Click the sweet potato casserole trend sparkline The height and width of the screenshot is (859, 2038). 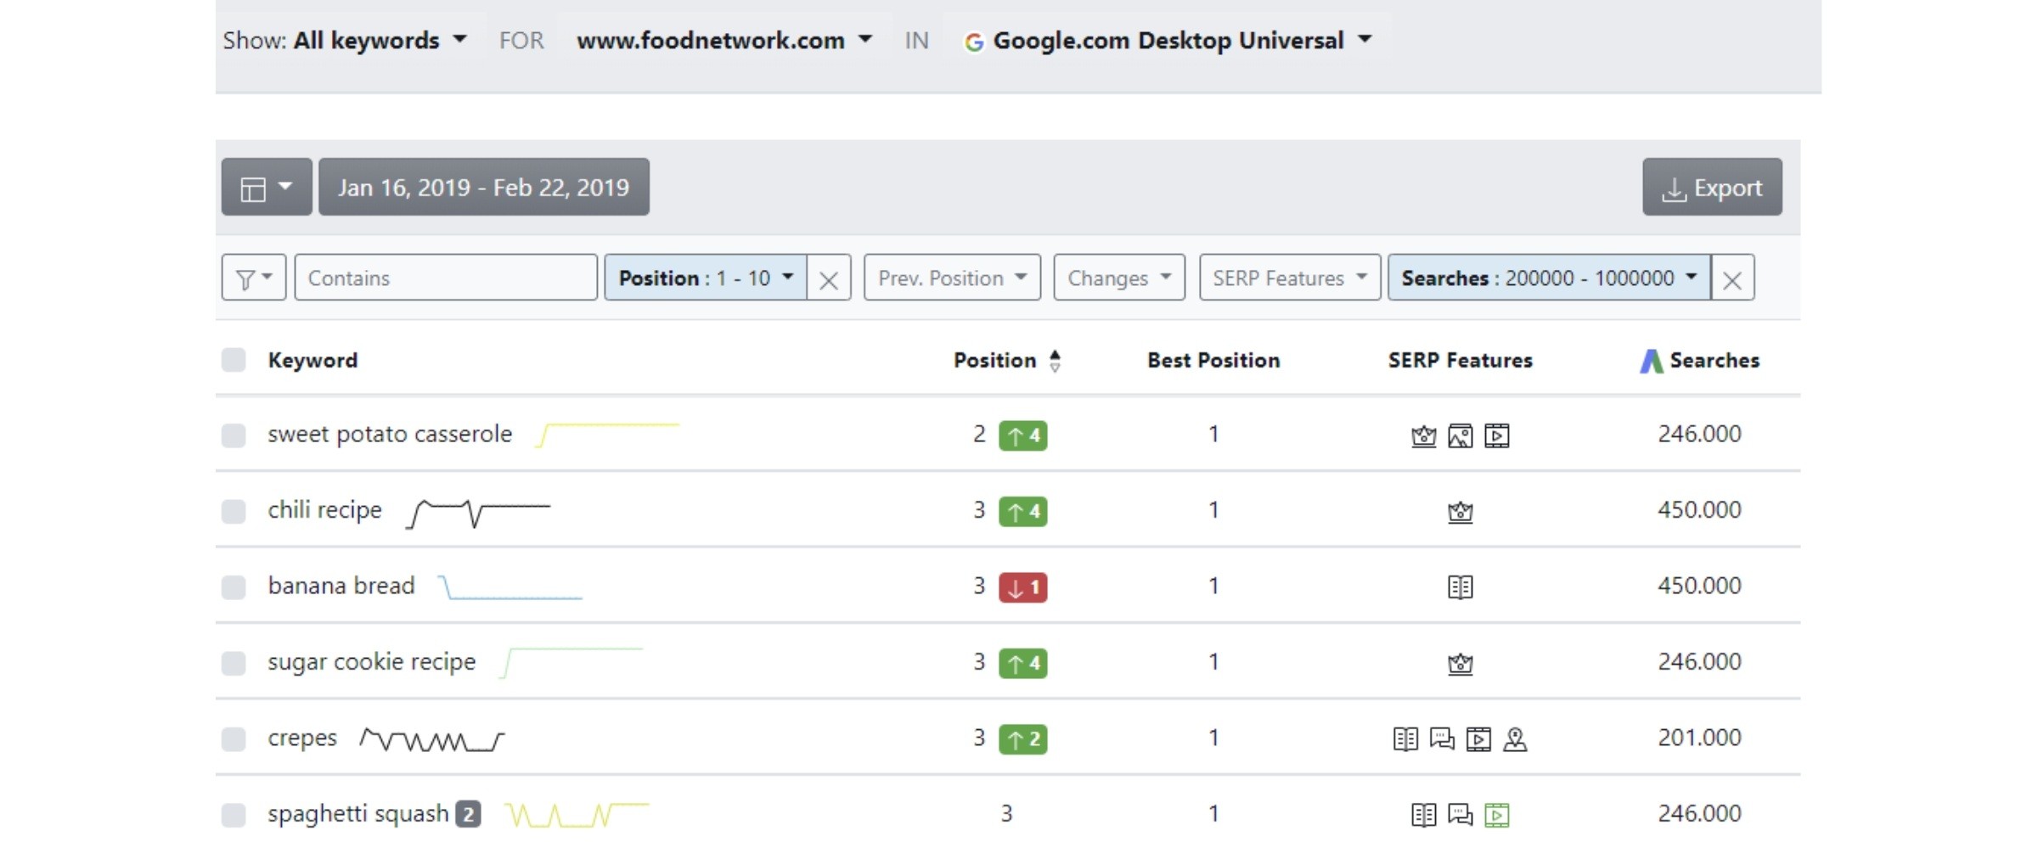[607, 435]
